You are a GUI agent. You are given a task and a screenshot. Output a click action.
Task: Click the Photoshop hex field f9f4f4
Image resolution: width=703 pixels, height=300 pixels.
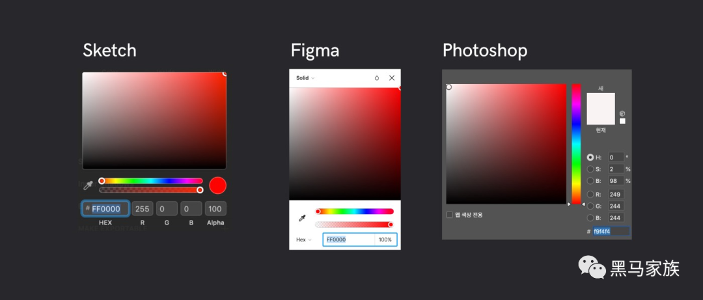tap(611, 232)
